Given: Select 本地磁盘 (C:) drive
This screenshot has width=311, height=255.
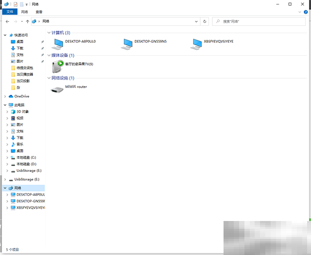Looking at the screenshot, I should point(26,157).
